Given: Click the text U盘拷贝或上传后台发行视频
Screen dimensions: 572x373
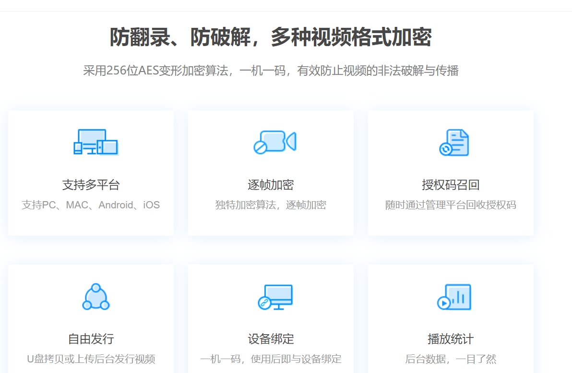Looking at the screenshot, I should click(x=91, y=359).
